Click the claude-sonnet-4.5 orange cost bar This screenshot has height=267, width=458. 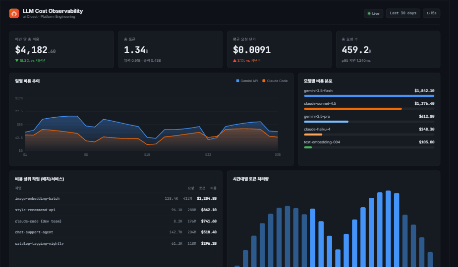tap(353, 109)
